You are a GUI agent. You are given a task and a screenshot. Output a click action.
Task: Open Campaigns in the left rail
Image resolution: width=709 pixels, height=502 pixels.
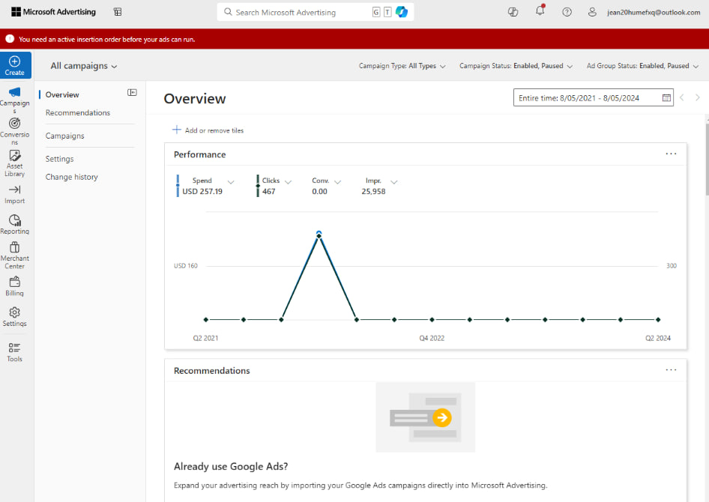[14, 100]
